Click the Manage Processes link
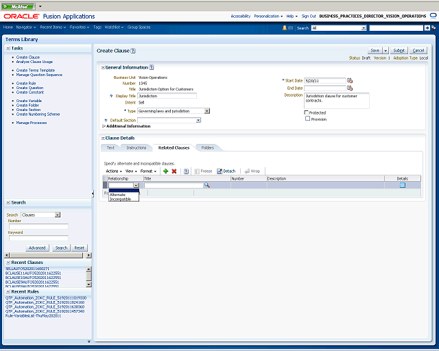Screen dimensions: 439x351 coord(32,123)
